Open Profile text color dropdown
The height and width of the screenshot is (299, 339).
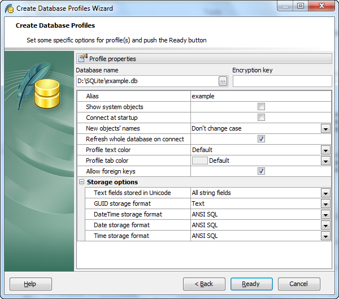(325, 150)
